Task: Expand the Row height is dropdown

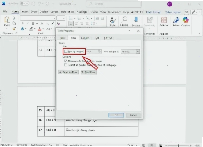Action: point(138,52)
